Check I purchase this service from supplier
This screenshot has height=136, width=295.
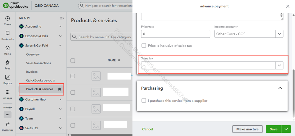pyautogui.click(x=144, y=101)
